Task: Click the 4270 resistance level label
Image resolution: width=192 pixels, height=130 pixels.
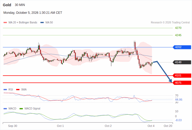Action: point(178,28)
